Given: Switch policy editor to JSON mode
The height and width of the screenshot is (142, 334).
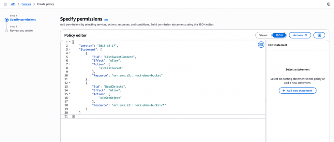Looking at the screenshot, I should (279, 35).
